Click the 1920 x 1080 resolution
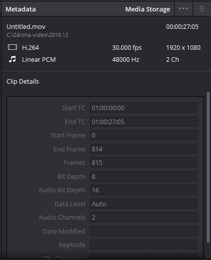Image resolution: width=211 pixels, height=260 pixels. (x=184, y=48)
